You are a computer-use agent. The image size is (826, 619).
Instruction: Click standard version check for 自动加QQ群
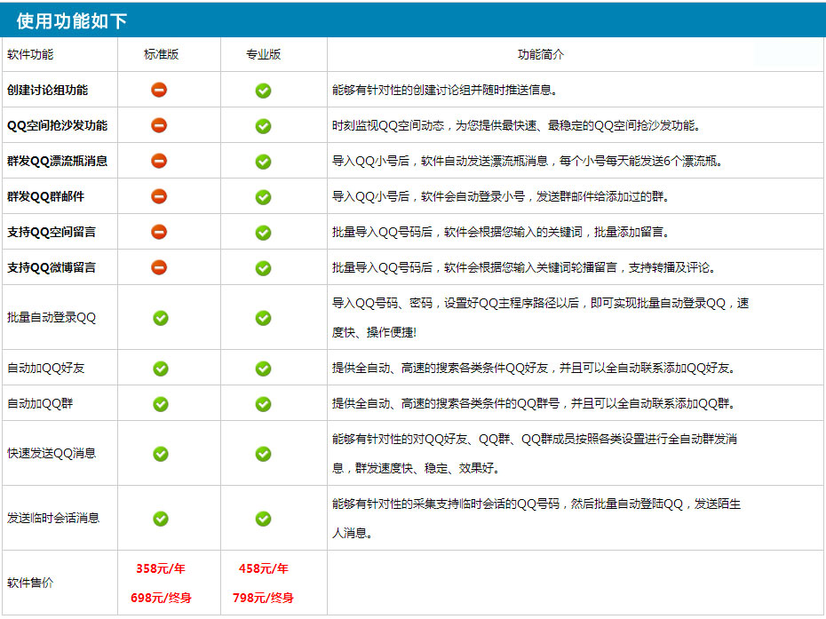pyautogui.click(x=161, y=404)
